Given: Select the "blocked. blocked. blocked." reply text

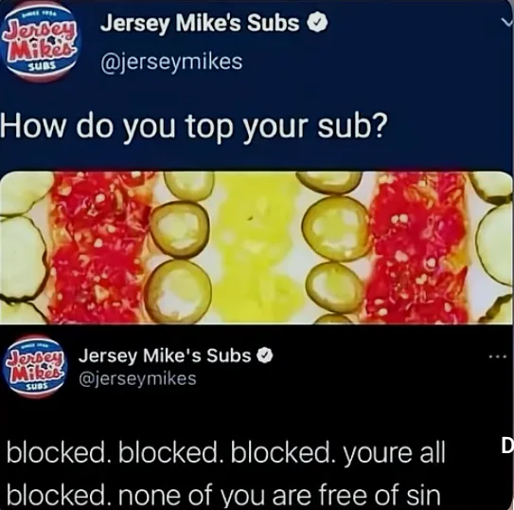Looking at the screenshot, I should coord(169,453).
